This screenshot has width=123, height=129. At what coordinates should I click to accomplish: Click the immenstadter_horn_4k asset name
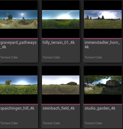[102, 45]
